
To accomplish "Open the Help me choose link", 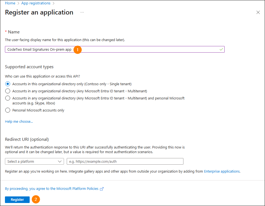I will 19,121.
